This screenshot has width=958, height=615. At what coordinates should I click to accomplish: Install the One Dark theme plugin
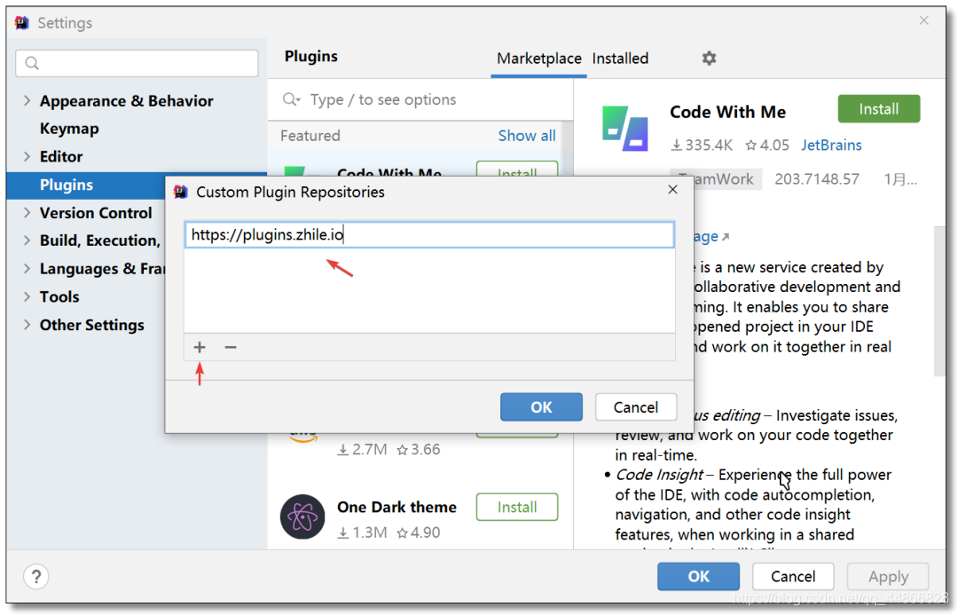[517, 507]
